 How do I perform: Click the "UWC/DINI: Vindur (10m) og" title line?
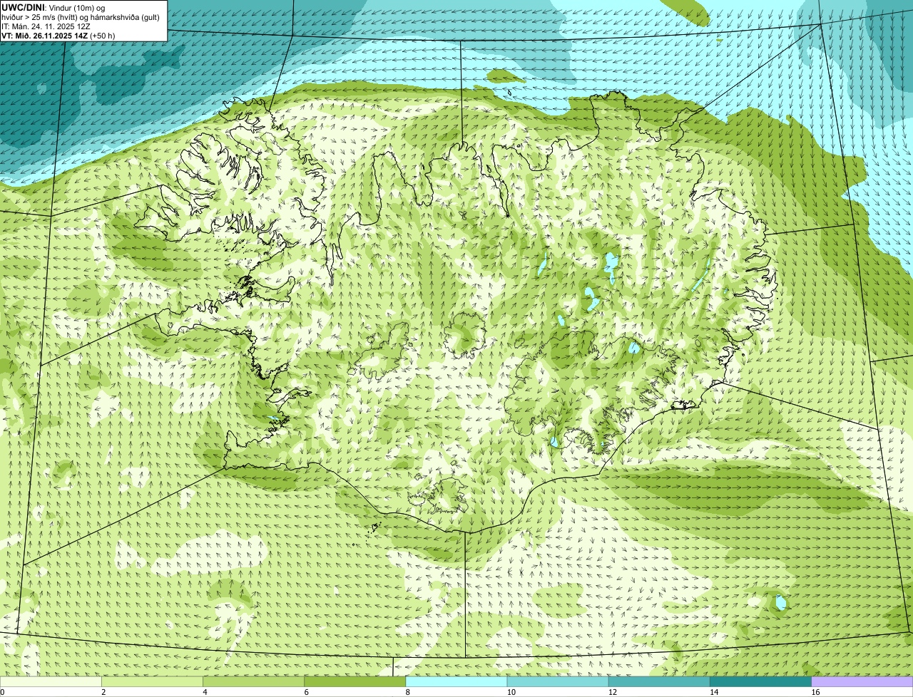(x=53, y=7)
